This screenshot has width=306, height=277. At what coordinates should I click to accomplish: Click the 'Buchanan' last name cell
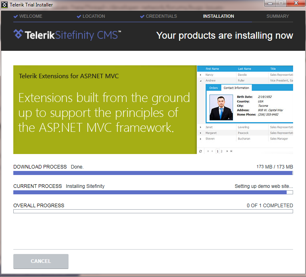tap(244, 139)
